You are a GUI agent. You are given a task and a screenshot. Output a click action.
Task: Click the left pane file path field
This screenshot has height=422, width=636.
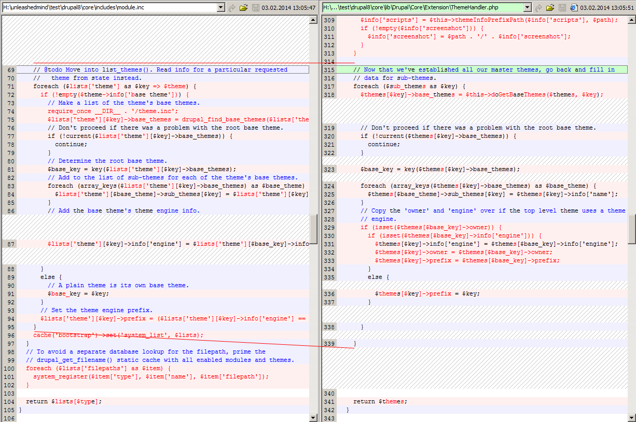[x=104, y=7]
